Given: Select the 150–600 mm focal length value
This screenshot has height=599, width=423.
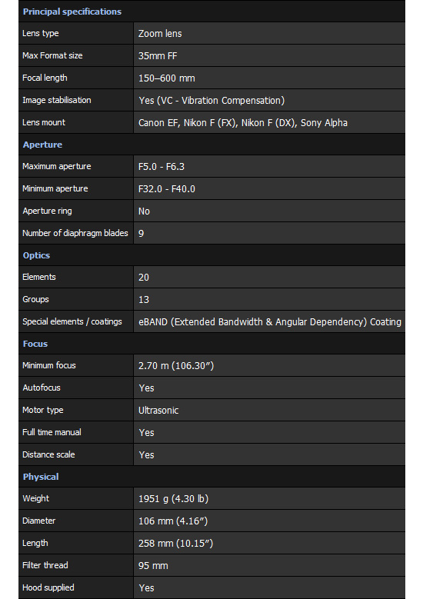Looking at the screenshot, I should point(167,78).
